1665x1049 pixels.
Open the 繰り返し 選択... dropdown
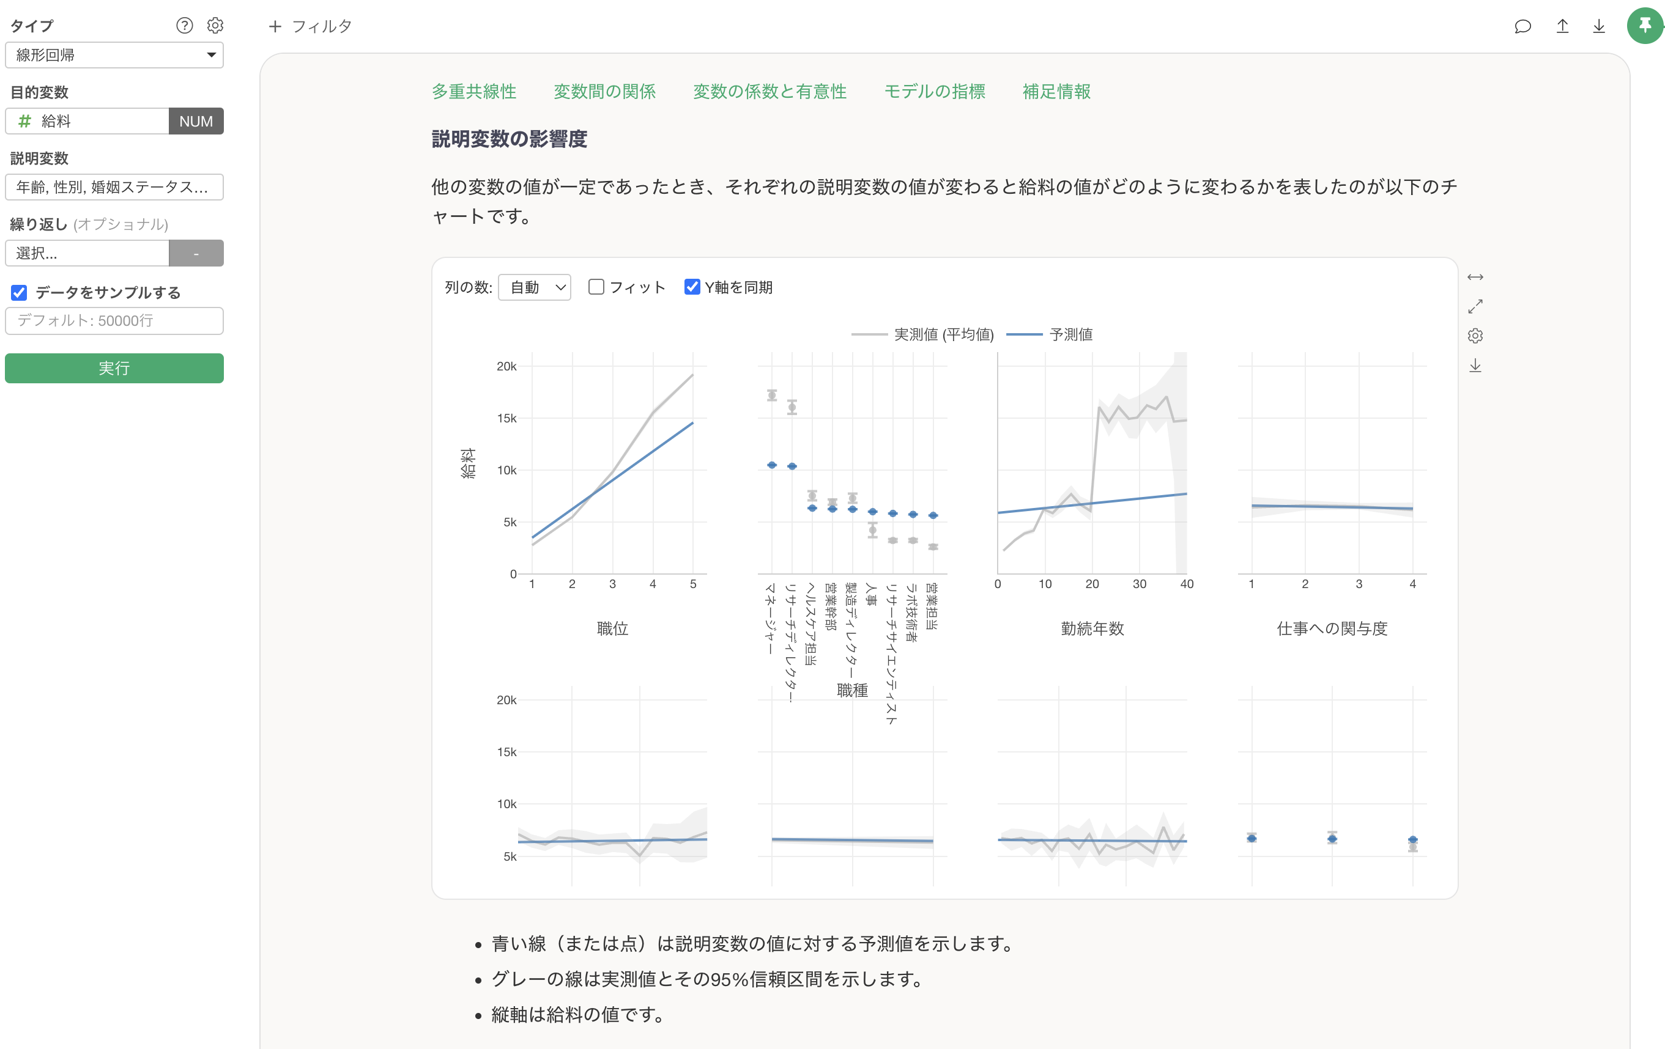click(x=87, y=254)
